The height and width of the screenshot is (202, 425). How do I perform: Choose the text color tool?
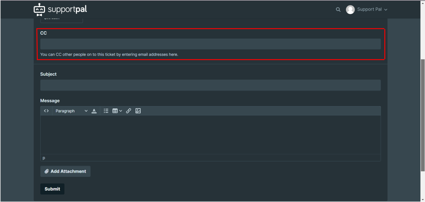94,111
